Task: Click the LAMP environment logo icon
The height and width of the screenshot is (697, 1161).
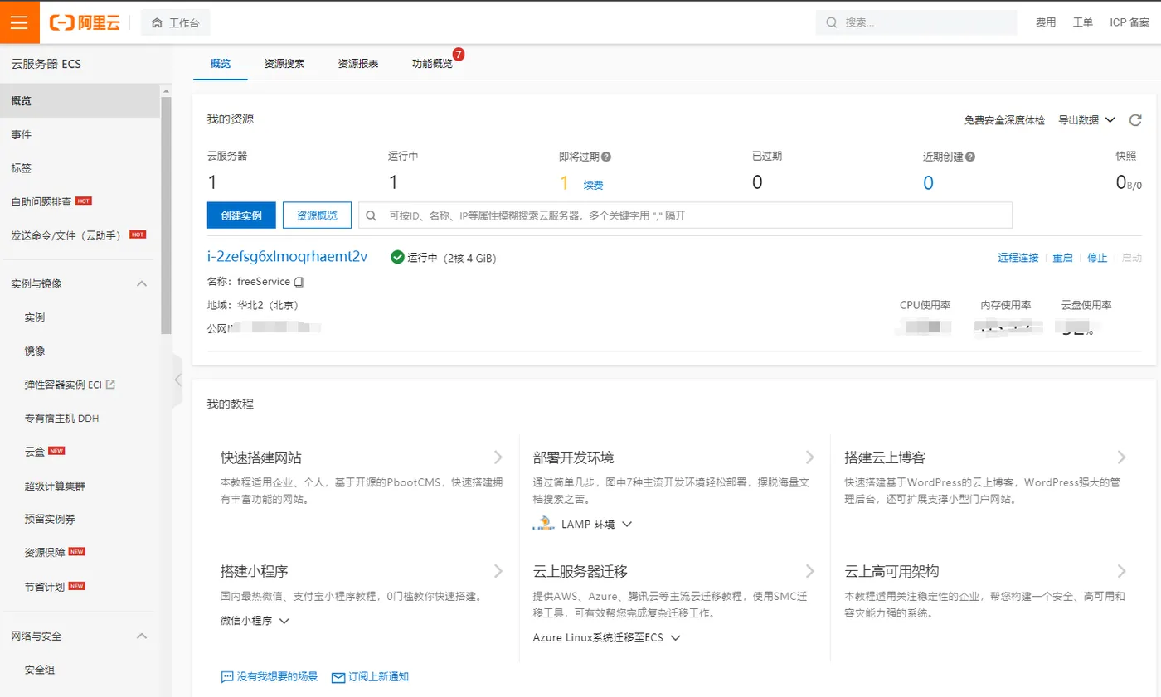Action: pyautogui.click(x=542, y=524)
